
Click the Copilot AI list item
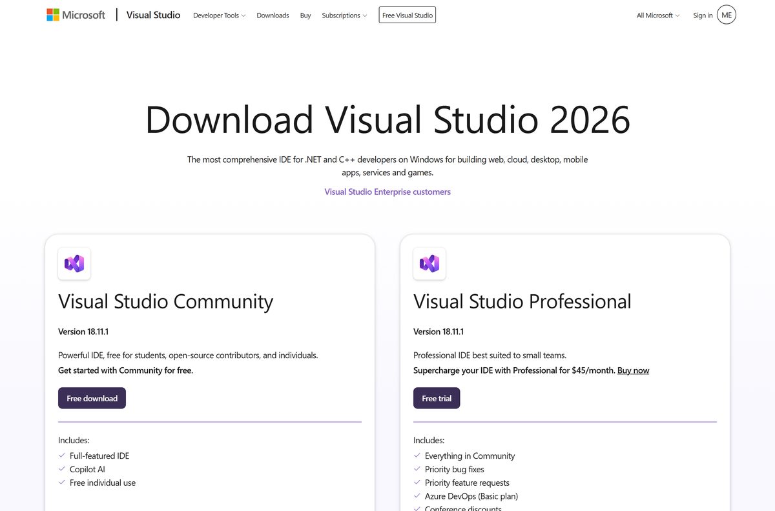87,469
